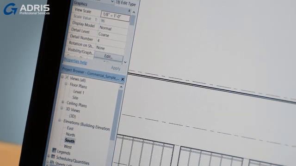
Task: Open the Properties help link
Action: coord(75,61)
